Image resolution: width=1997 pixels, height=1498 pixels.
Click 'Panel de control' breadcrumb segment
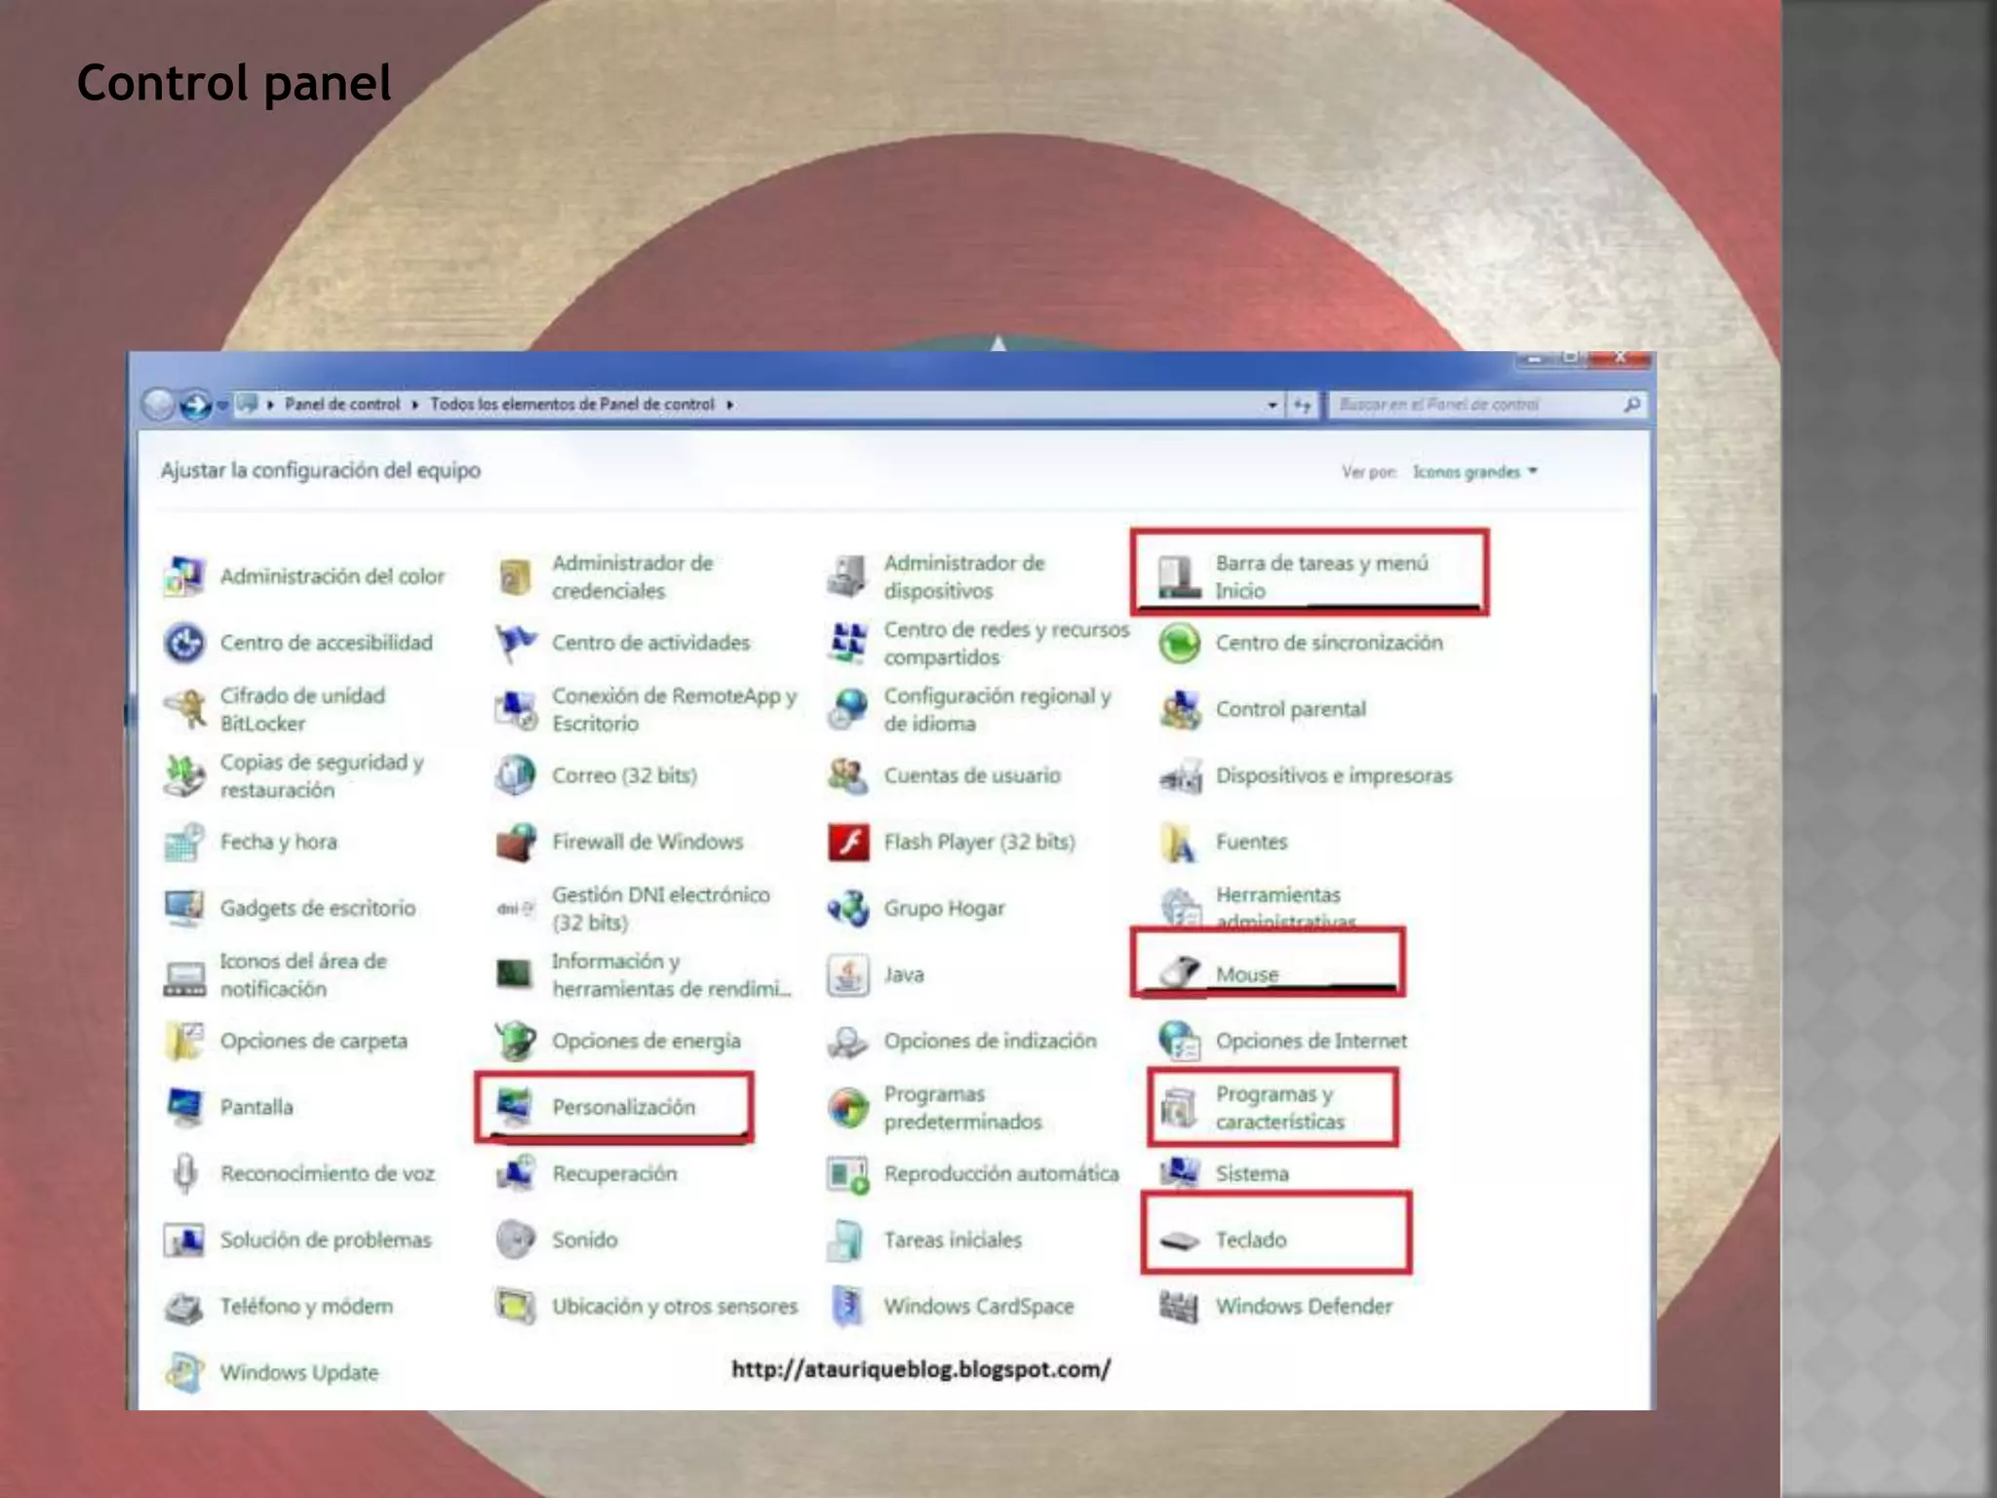pos(342,405)
